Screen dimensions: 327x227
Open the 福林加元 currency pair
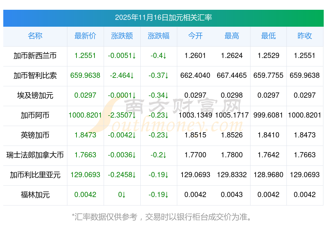[35, 195]
